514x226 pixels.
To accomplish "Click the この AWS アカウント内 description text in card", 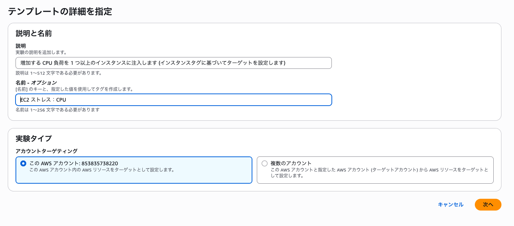I will (102, 170).
